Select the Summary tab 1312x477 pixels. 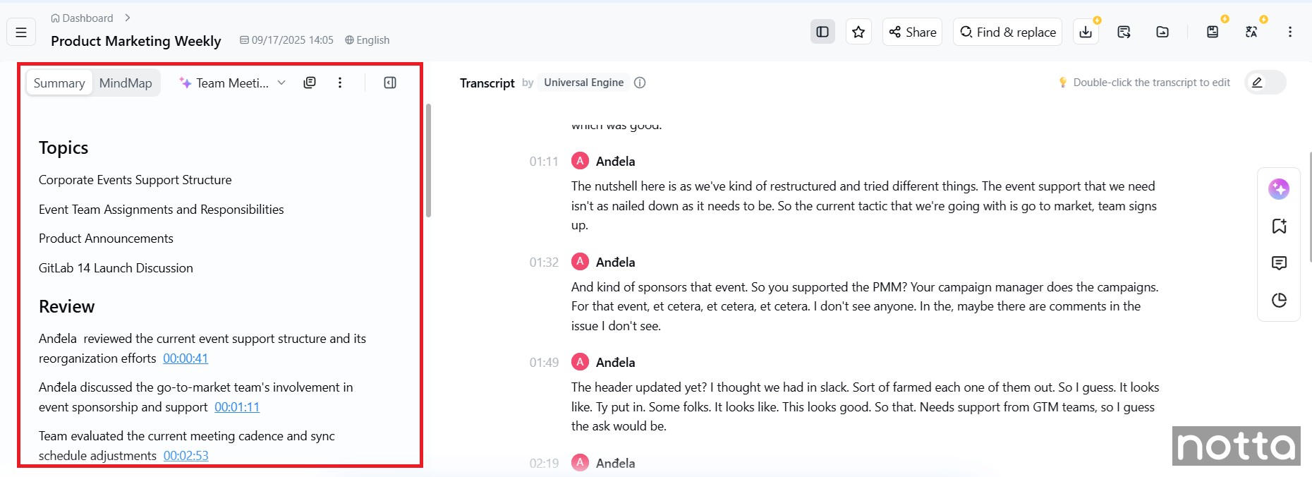click(59, 83)
